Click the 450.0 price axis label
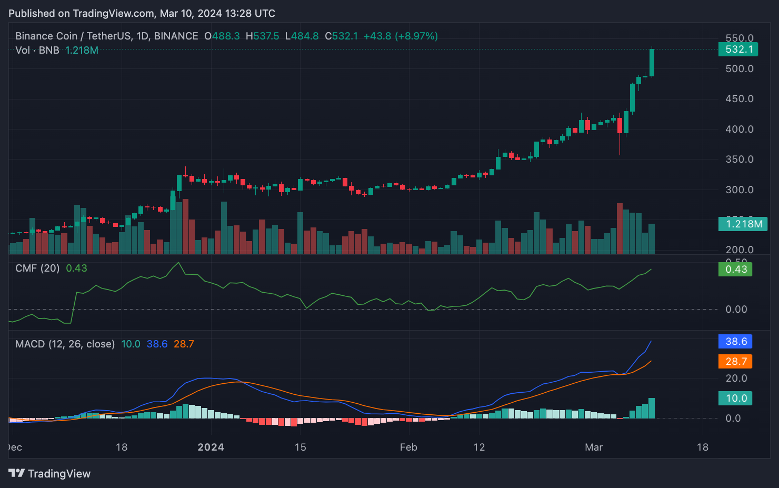The width and height of the screenshot is (779, 488). click(740, 98)
